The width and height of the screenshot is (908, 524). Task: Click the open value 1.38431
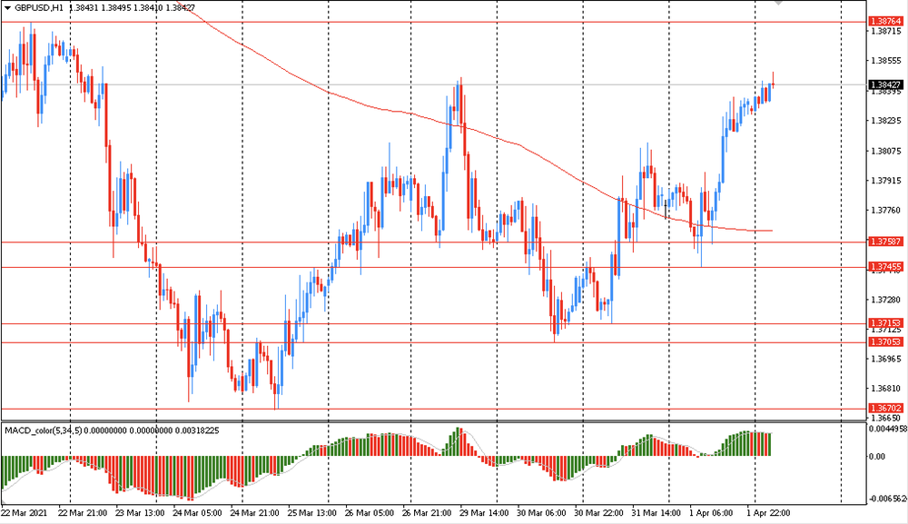coord(83,8)
